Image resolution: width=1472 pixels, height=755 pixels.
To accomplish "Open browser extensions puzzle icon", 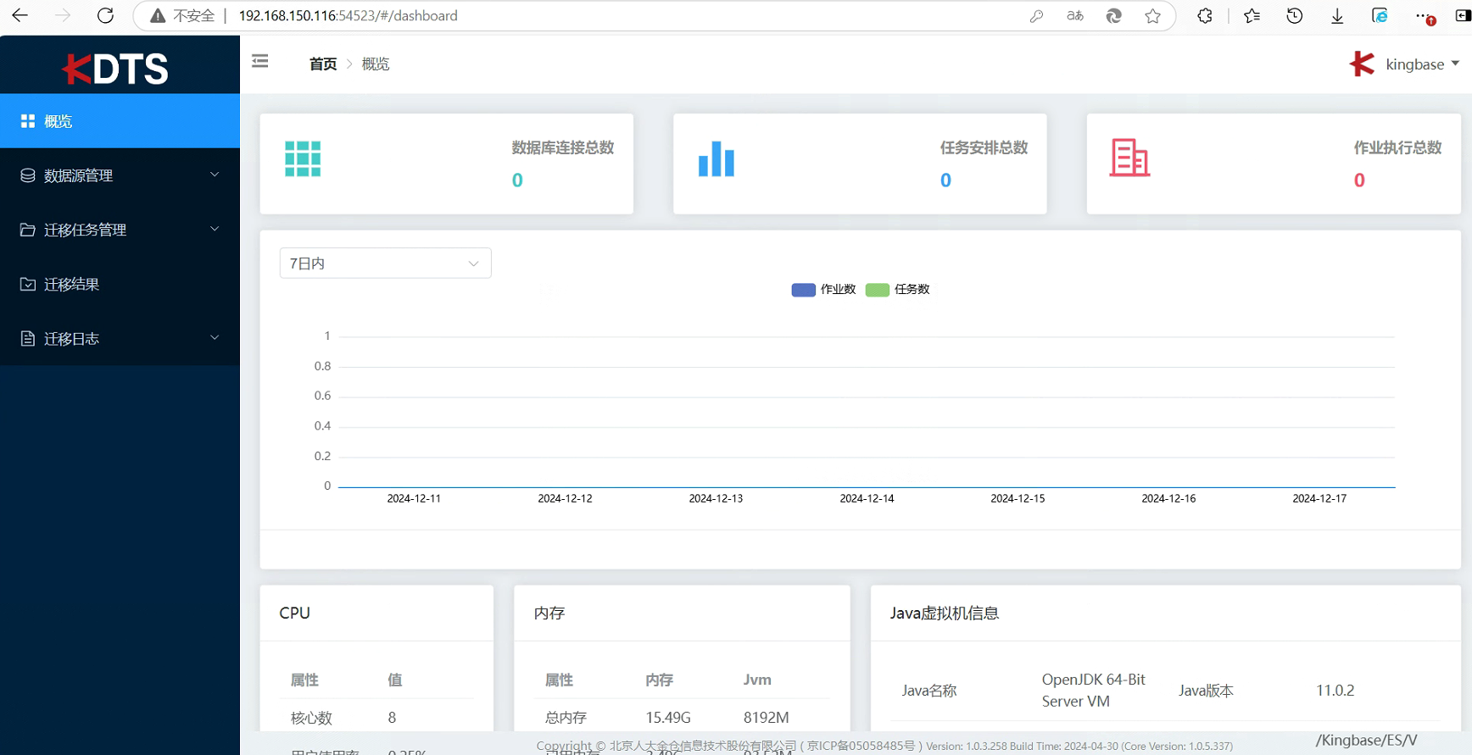I will coord(1205,16).
